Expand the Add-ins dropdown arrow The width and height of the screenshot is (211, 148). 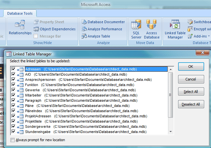point(209,36)
